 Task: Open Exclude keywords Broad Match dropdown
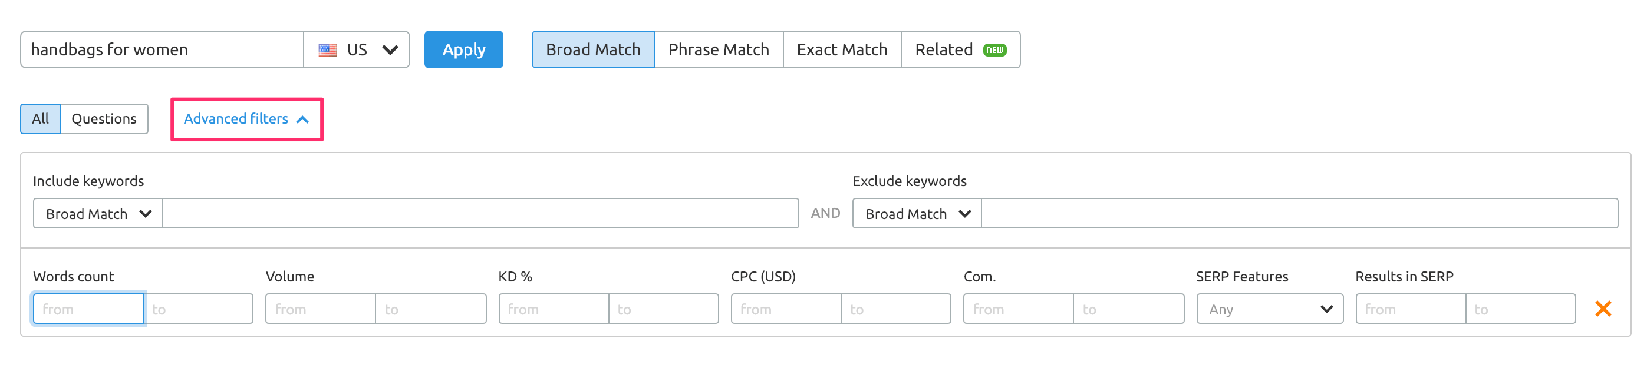(917, 214)
